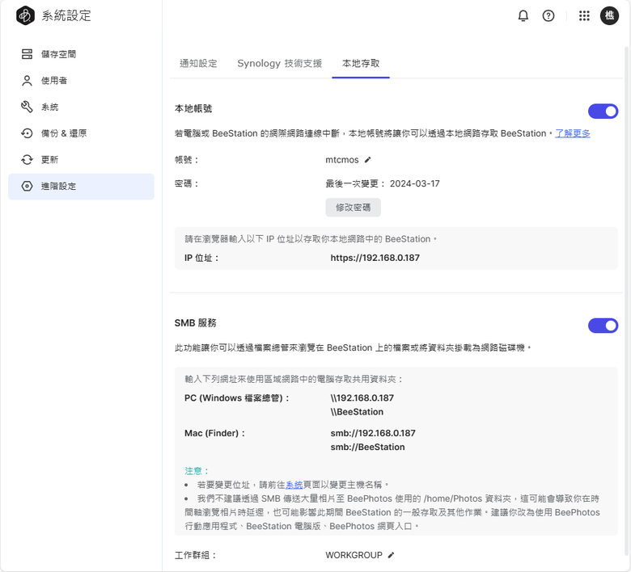Click the storage (儲存空間) sidebar icon

tap(27, 54)
